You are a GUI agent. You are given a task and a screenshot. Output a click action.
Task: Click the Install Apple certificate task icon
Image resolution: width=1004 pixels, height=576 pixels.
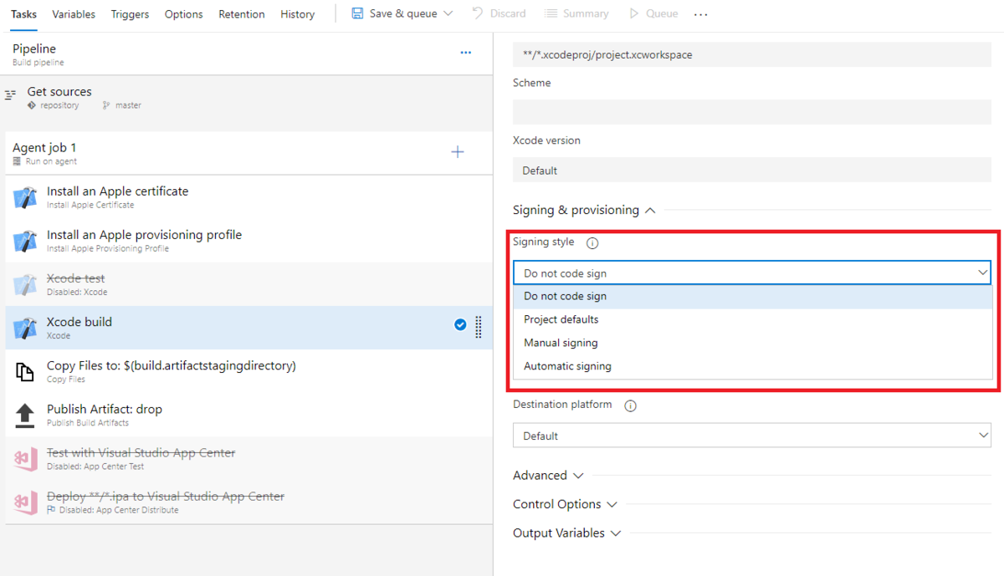(x=25, y=197)
